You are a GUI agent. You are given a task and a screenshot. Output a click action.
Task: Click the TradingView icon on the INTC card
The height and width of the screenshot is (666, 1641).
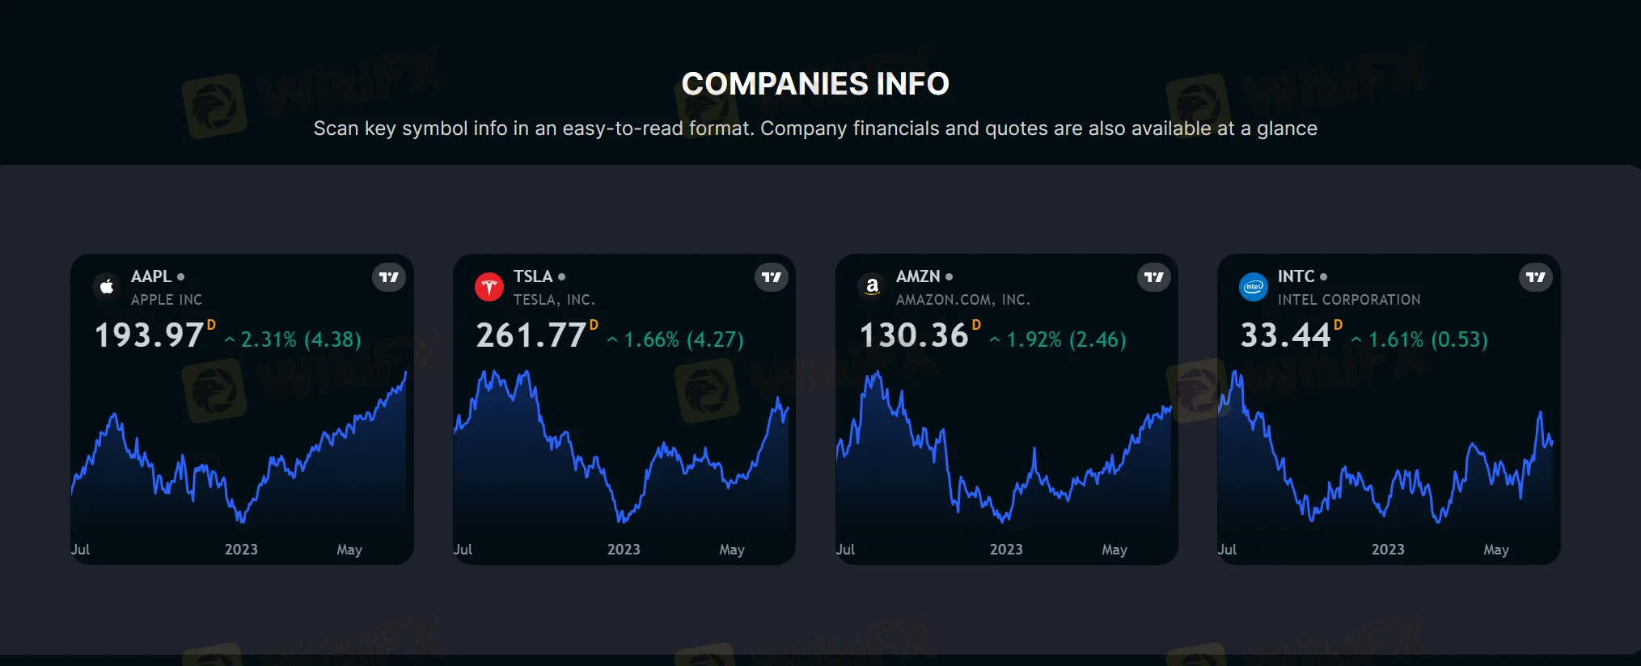pos(1536,276)
